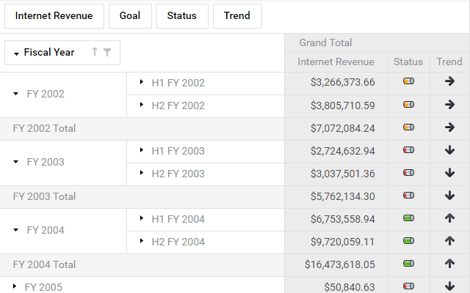Image resolution: width=470 pixels, height=293 pixels.
Task: Click the FY 2005 status indicator
Action: coord(408,286)
